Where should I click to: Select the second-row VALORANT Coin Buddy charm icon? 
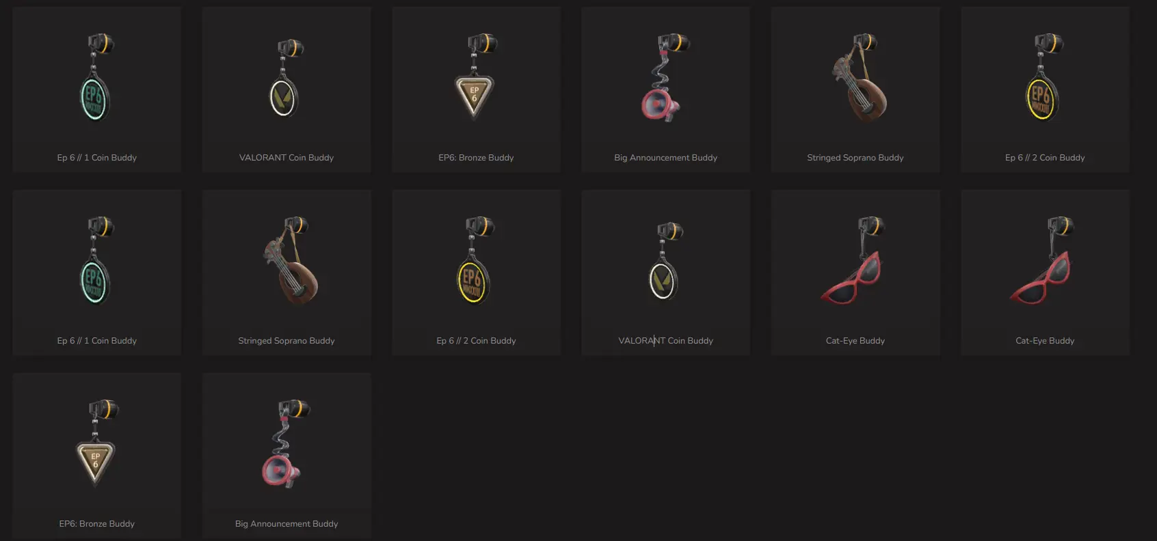[666, 262]
